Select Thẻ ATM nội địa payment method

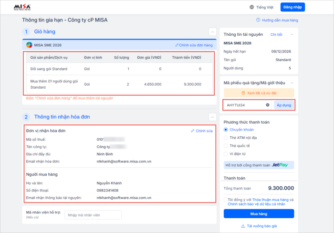point(226,138)
